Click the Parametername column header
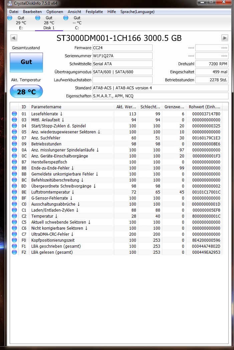The image size is (234, 350). pyautogui.click(x=71, y=107)
